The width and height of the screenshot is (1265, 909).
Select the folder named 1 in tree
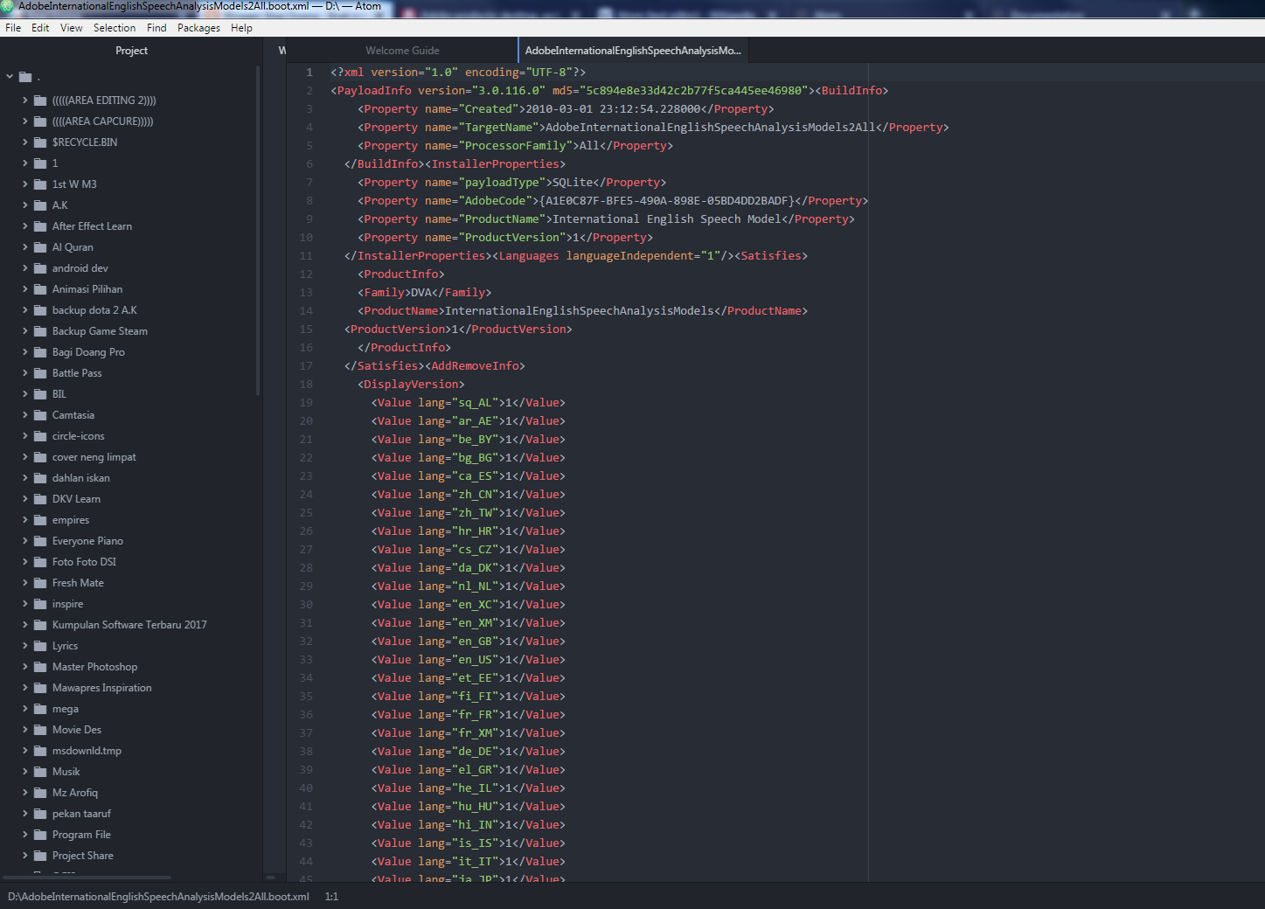click(x=55, y=163)
